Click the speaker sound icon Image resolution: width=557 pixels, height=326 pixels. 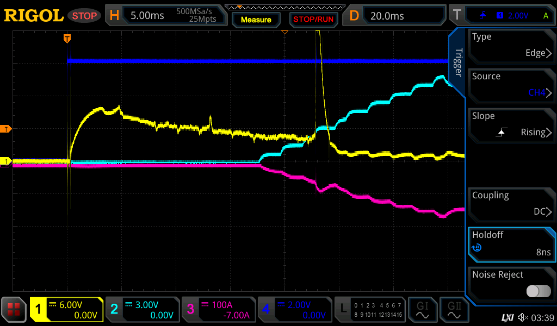coord(523,317)
